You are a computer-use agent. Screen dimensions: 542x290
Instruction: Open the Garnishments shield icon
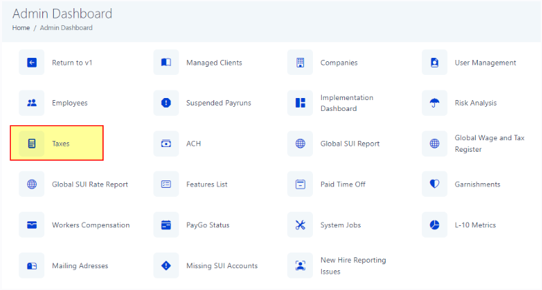pos(434,184)
